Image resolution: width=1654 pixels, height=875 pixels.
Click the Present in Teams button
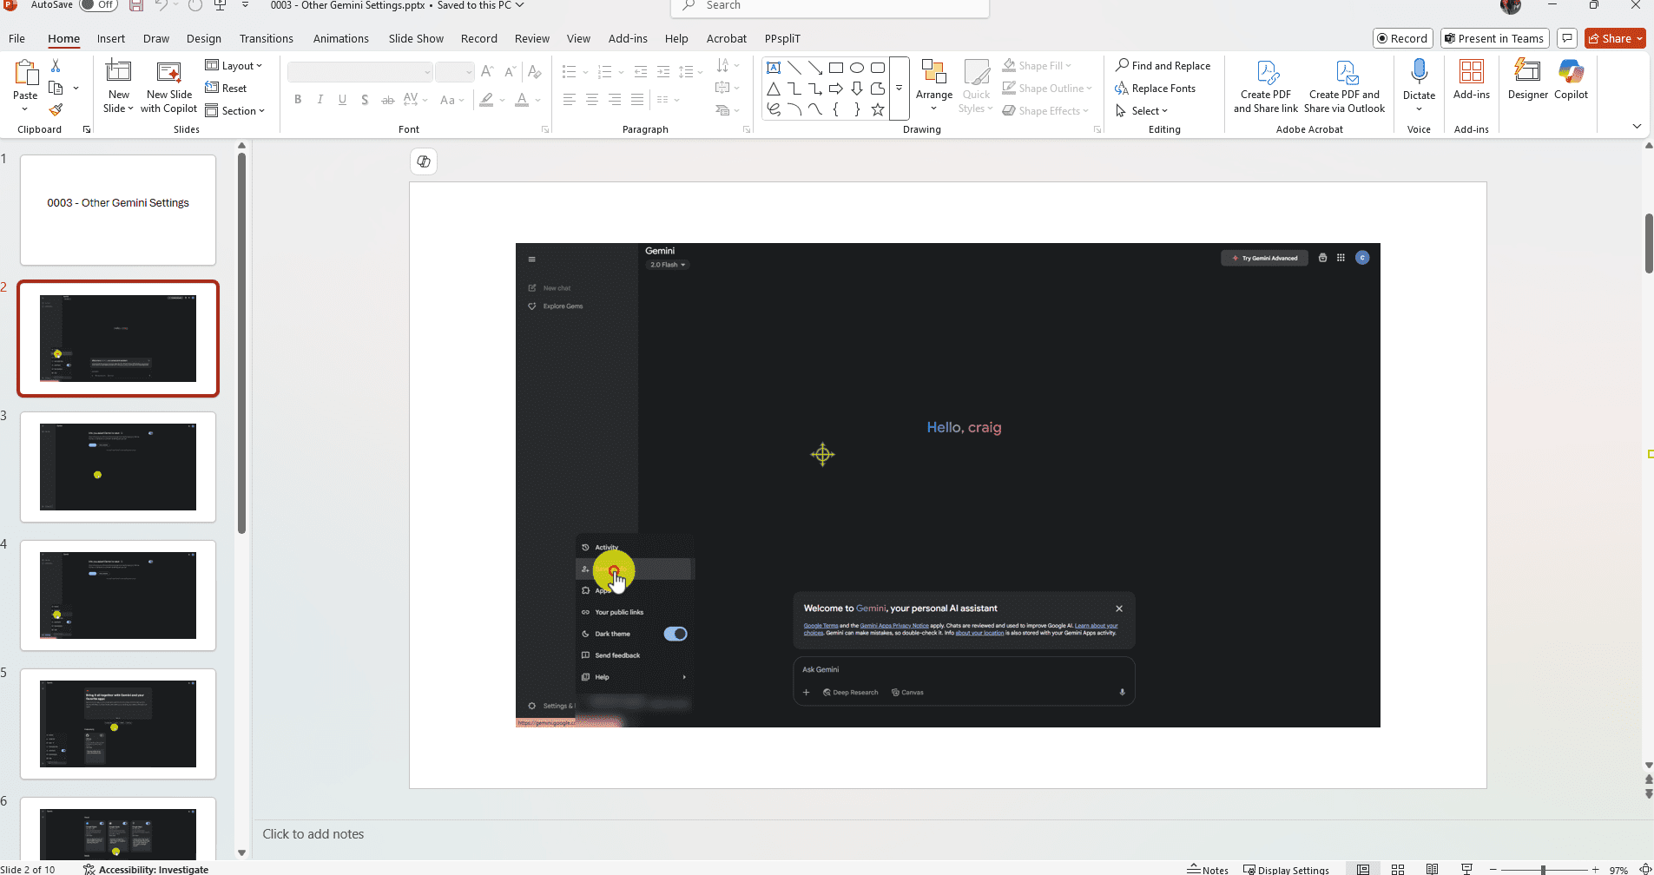click(1494, 38)
